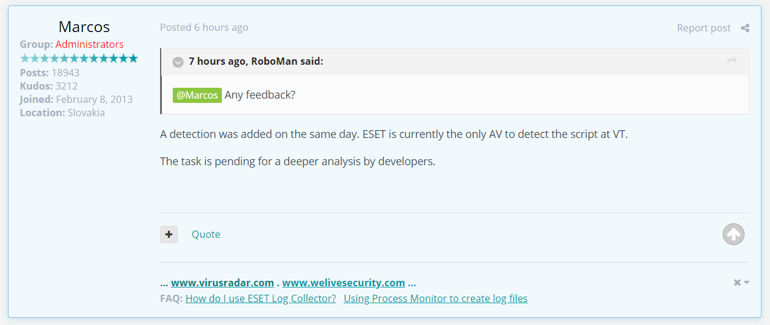This screenshot has width=770, height=325.
Task: Open "How do I use ESET Log Collector?"
Action: point(261,298)
